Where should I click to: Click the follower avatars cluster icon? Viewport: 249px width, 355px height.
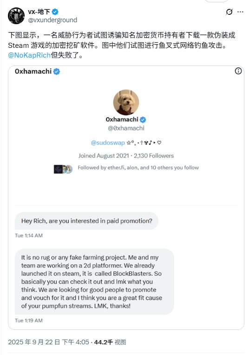point(63,169)
